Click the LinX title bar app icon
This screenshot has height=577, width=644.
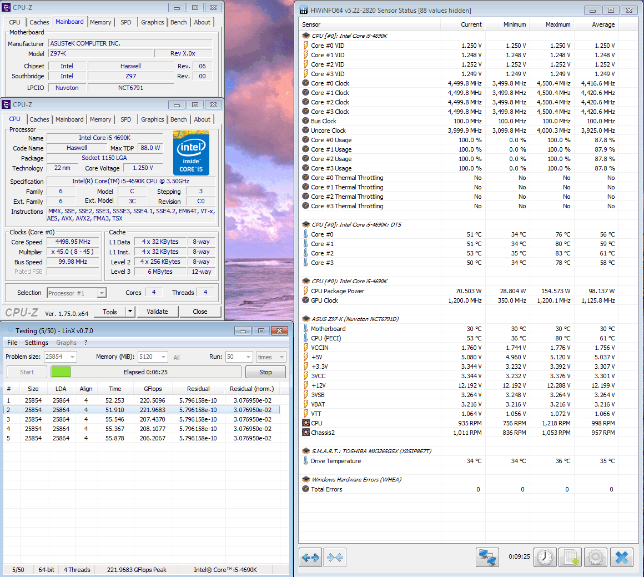9,331
